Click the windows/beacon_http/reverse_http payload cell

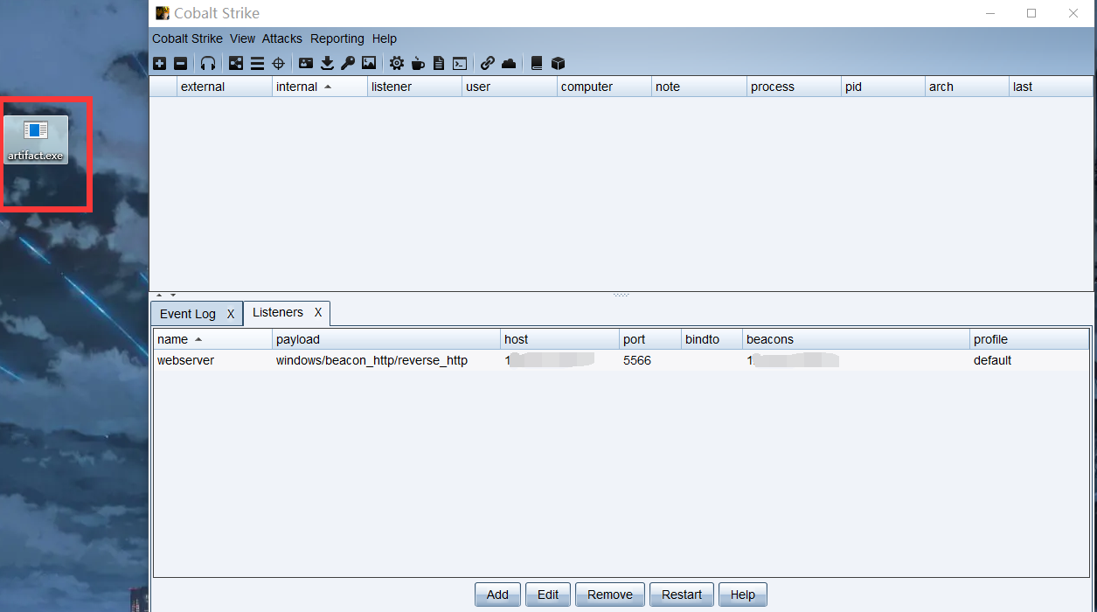pyautogui.click(x=386, y=360)
